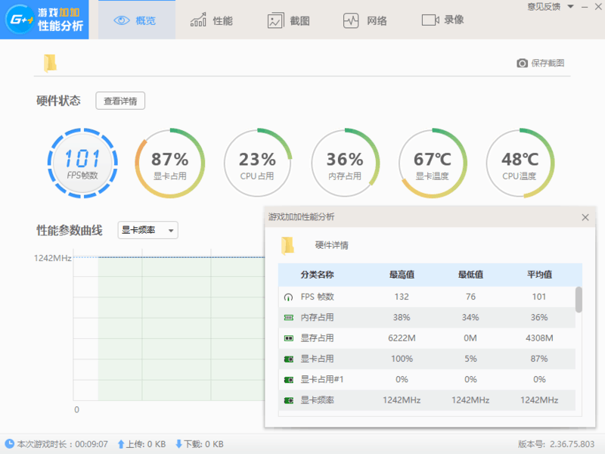
Task: Click the FPS 帧数 gauge showing 101
Action: coord(82,163)
